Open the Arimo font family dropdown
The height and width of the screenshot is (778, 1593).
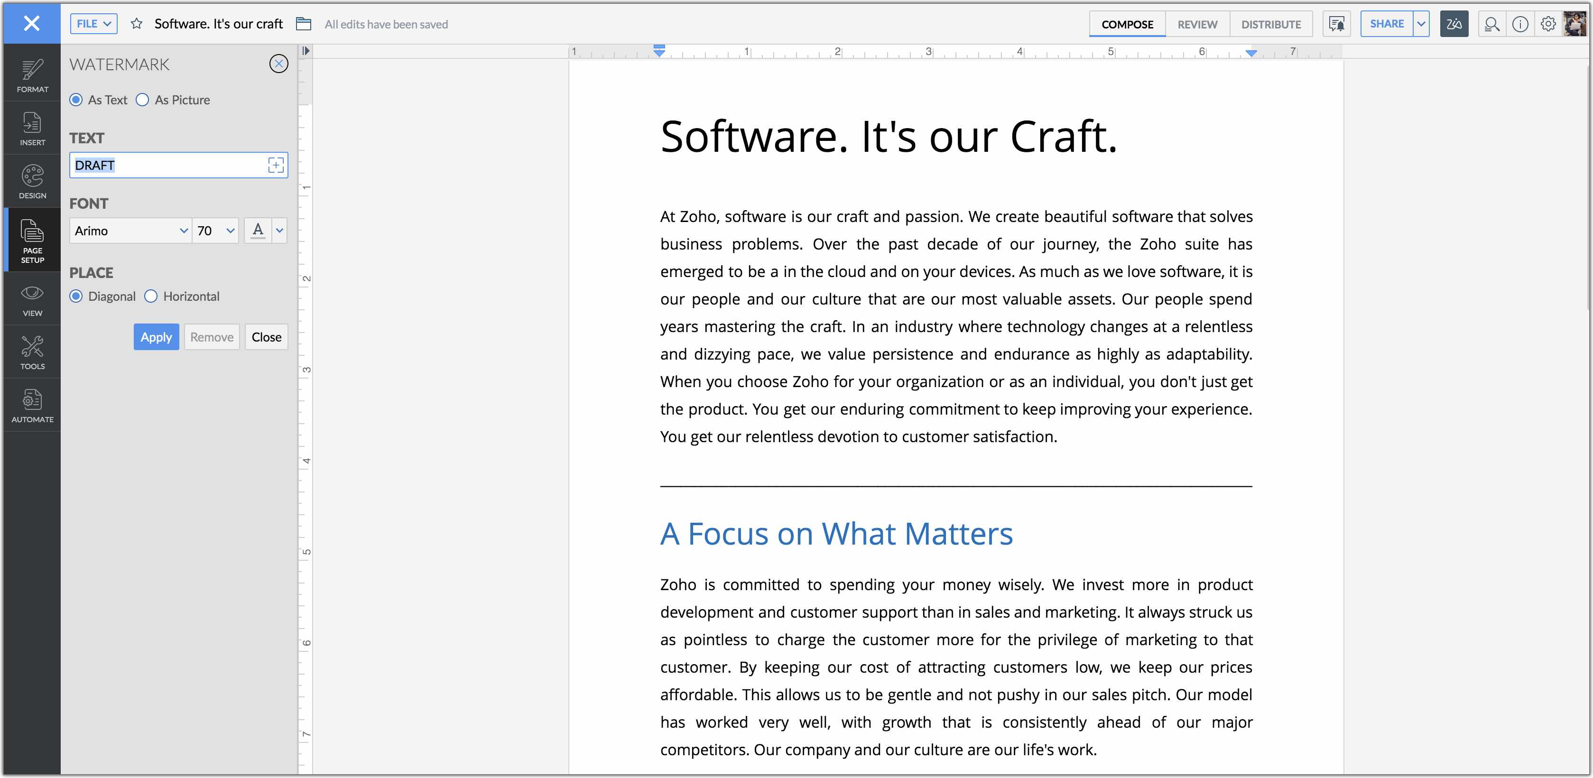130,231
